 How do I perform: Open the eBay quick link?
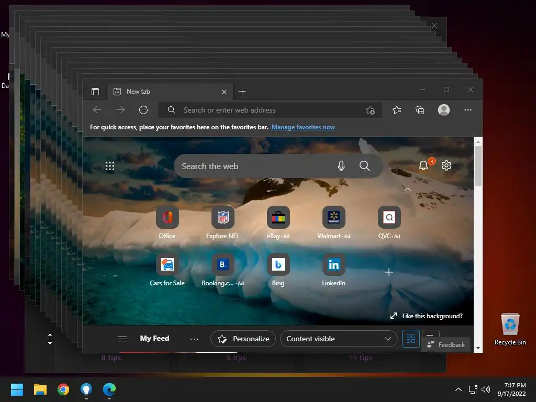point(278,222)
